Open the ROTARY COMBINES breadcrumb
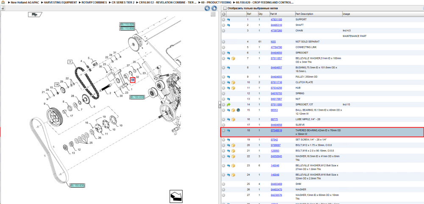 (94, 2)
